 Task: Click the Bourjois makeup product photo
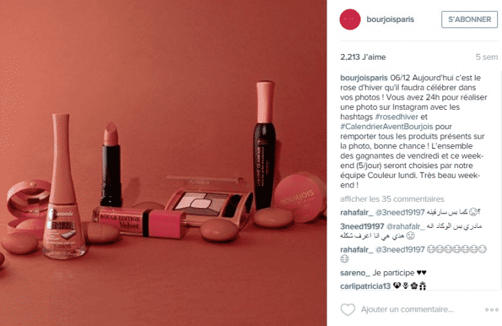coord(163,163)
